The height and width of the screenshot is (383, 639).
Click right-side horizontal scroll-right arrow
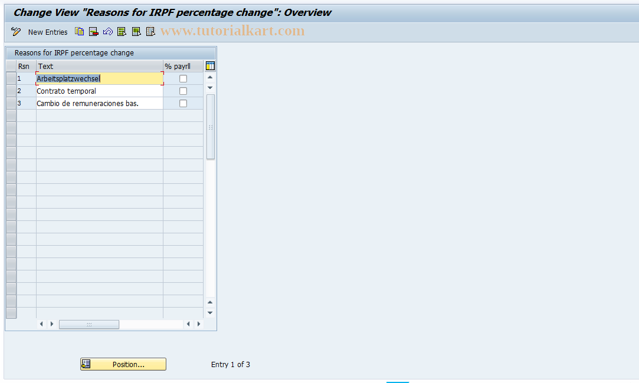(199, 324)
